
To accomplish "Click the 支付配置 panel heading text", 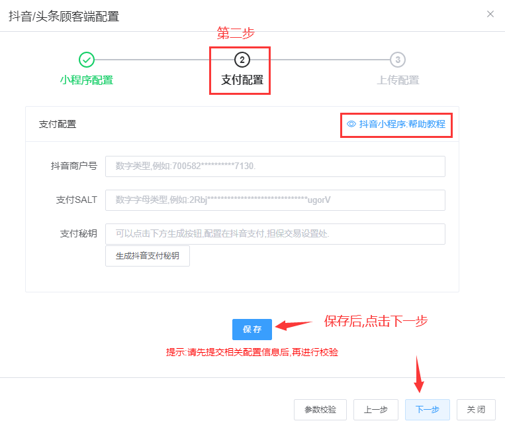I will tap(58, 124).
